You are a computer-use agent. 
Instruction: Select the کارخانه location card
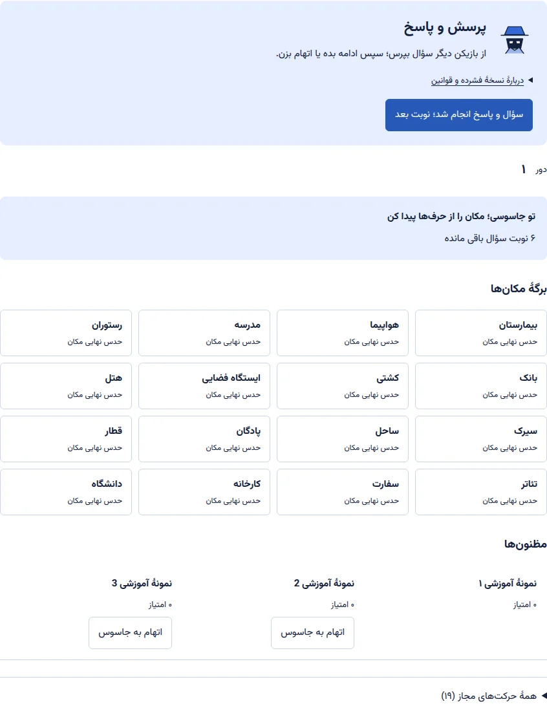pos(204,491)
